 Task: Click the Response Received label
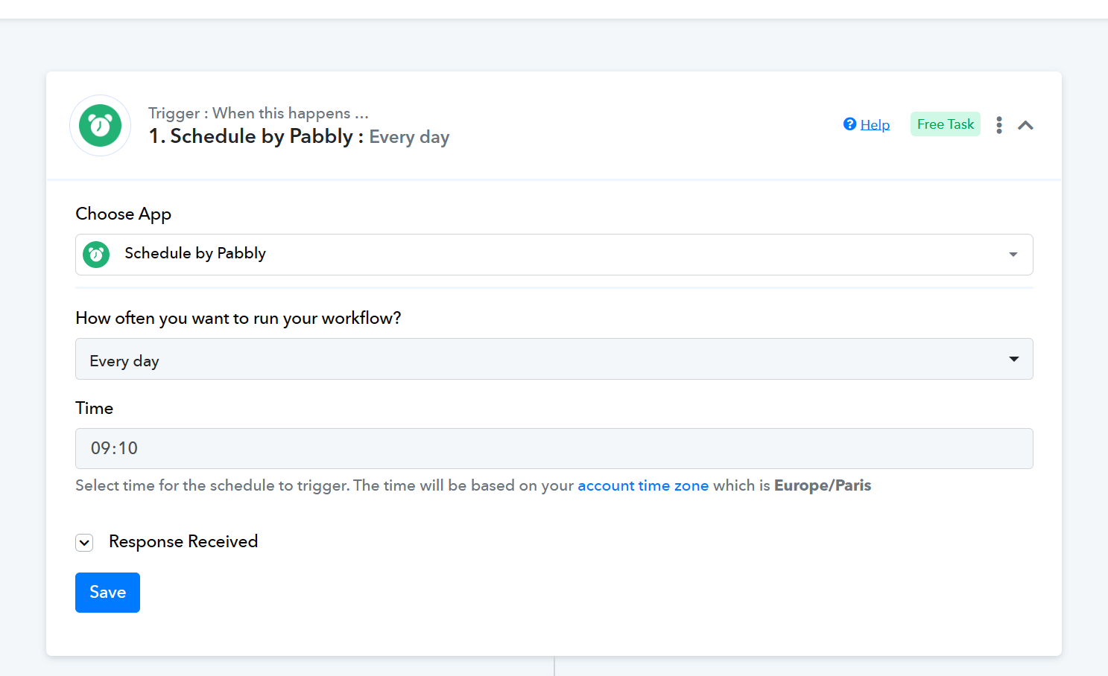[183, 542]
